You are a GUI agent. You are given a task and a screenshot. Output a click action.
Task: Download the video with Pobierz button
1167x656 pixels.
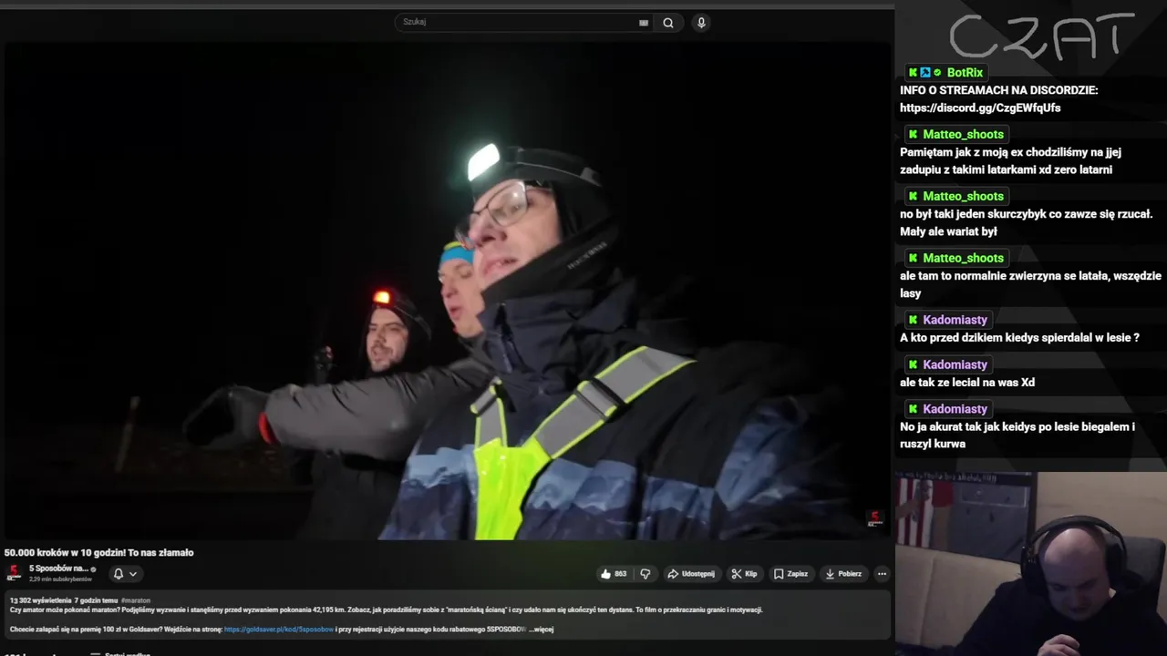(843, 574)
